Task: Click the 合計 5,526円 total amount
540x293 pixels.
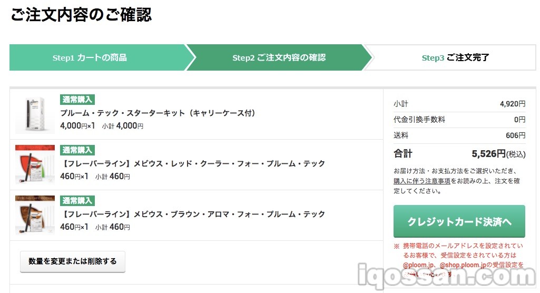Action: [498, 153]
